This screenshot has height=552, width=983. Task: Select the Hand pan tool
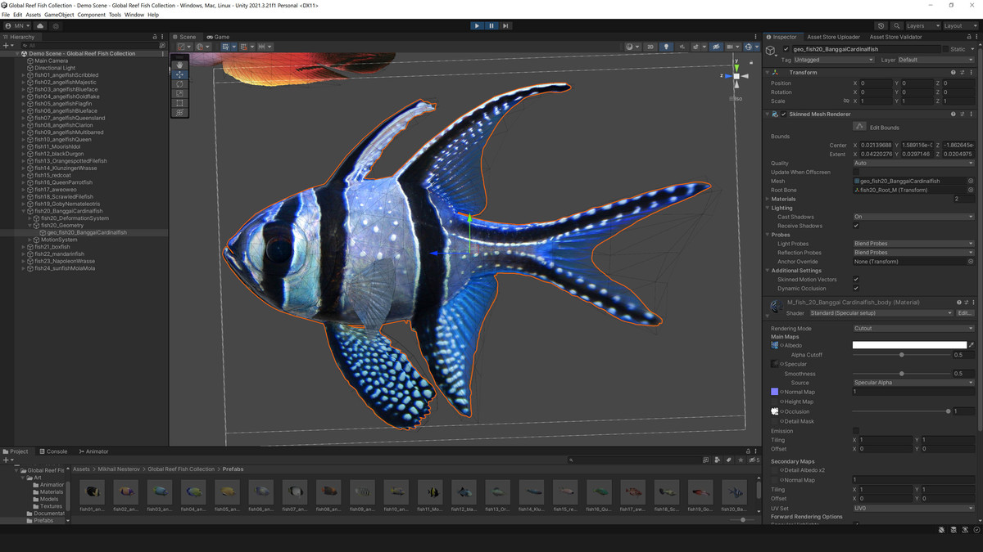(x=180, y=65)
